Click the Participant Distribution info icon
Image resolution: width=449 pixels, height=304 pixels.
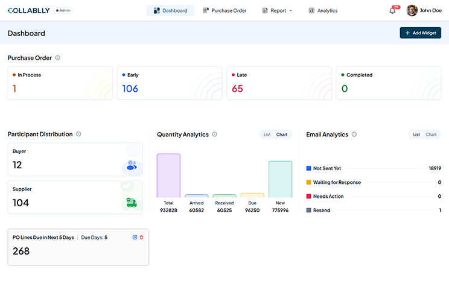coord(78,134)
